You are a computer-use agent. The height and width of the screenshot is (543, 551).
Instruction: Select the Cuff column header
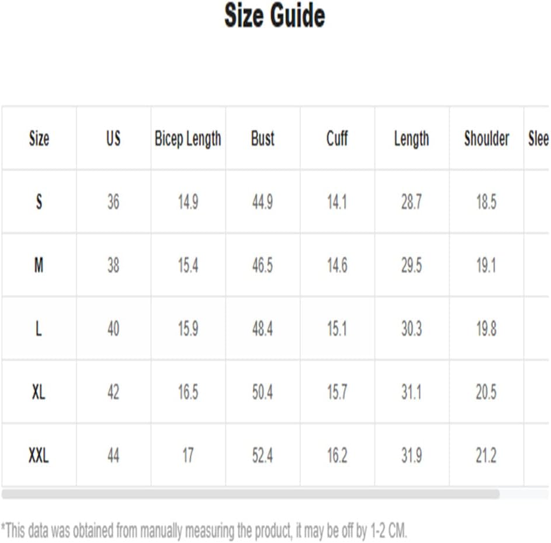coord(337,138)
